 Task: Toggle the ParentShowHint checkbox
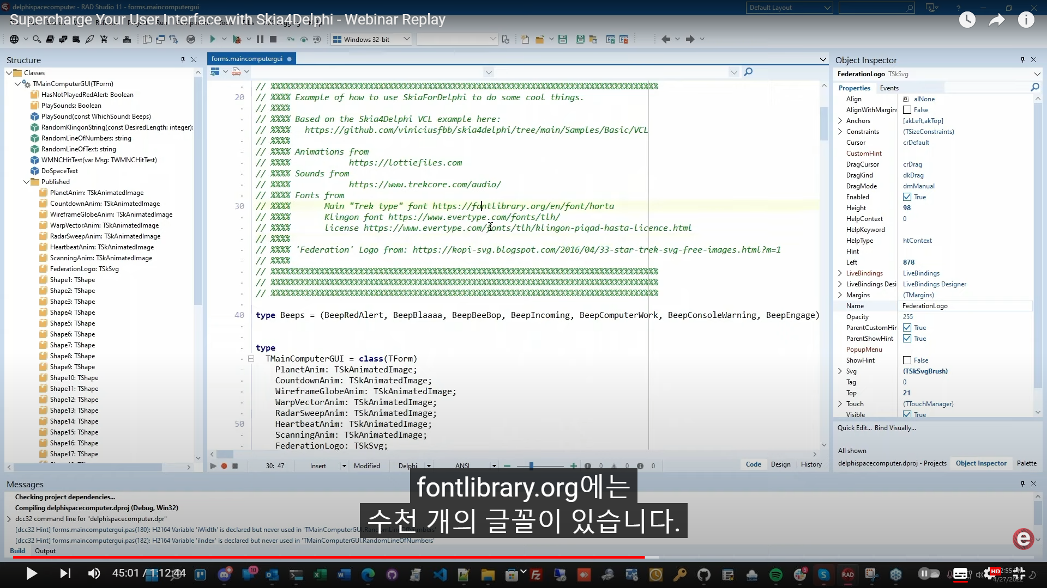[907, 339]
